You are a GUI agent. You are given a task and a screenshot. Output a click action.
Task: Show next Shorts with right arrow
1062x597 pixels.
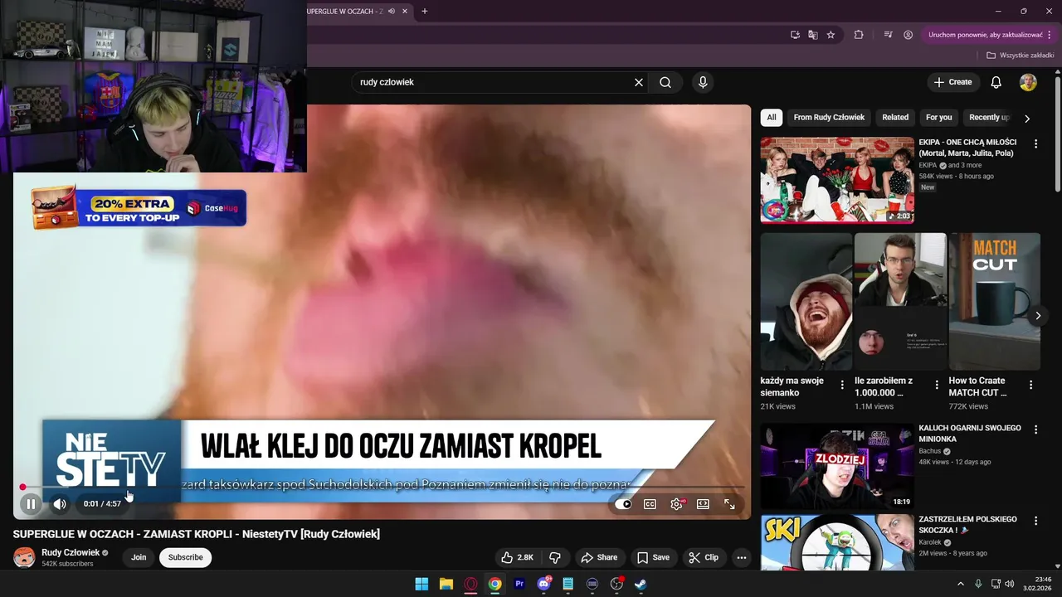1037,316
